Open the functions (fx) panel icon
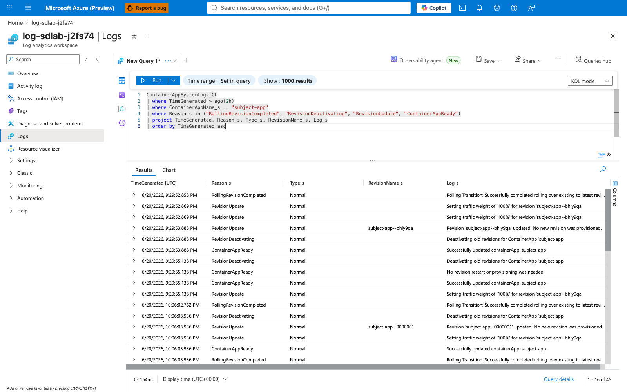This screenshot has height=392, width=627. [122, 109]
